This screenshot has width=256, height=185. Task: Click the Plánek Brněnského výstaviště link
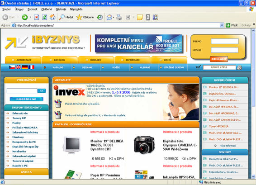coord(82,104)
